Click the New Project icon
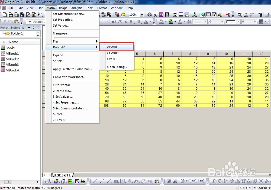 coord(5,15)
